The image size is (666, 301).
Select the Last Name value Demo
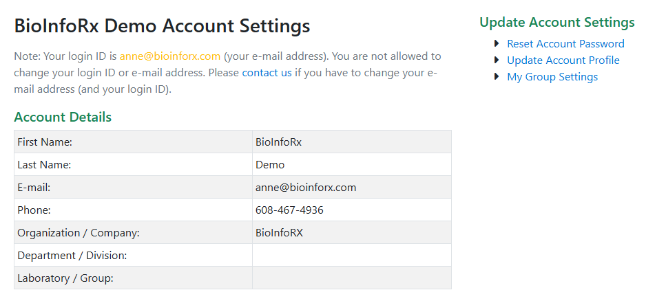click(x=270, y=165)
